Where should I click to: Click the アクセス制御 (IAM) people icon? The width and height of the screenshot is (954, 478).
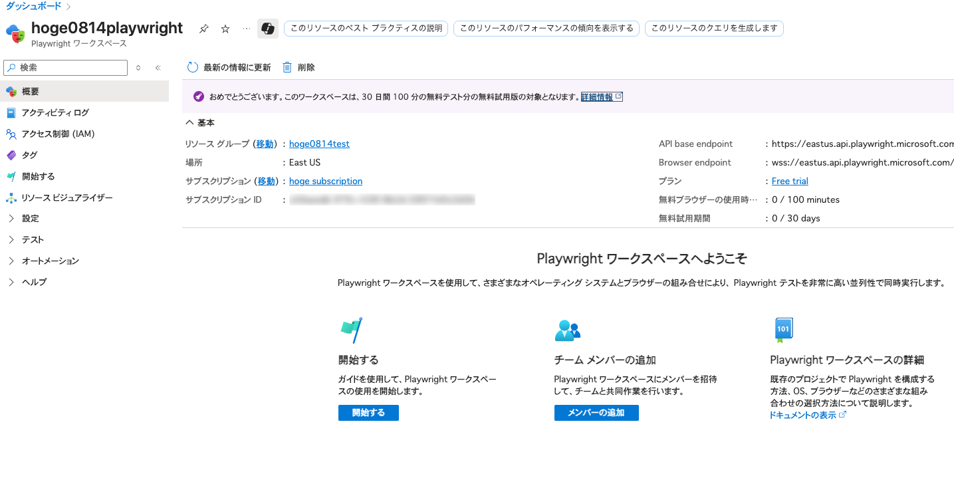pyautogui.click(x=11, y=134)
